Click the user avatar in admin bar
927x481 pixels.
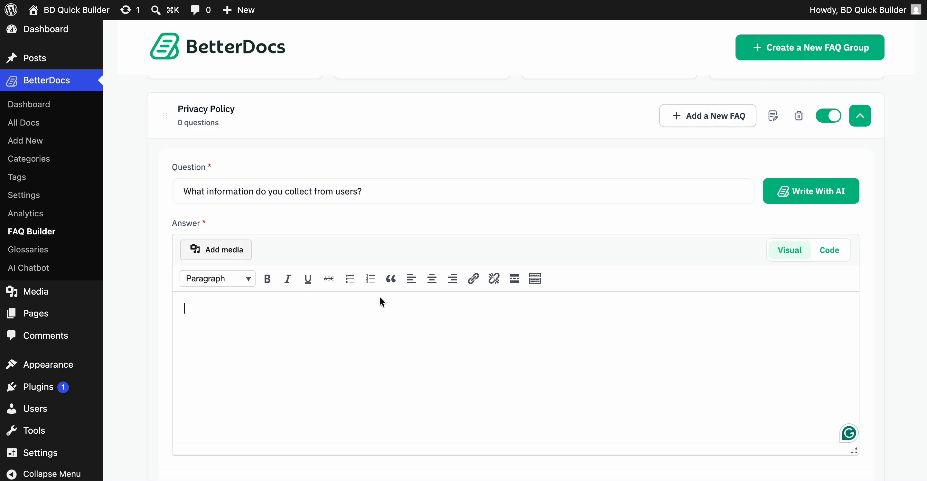916,10
